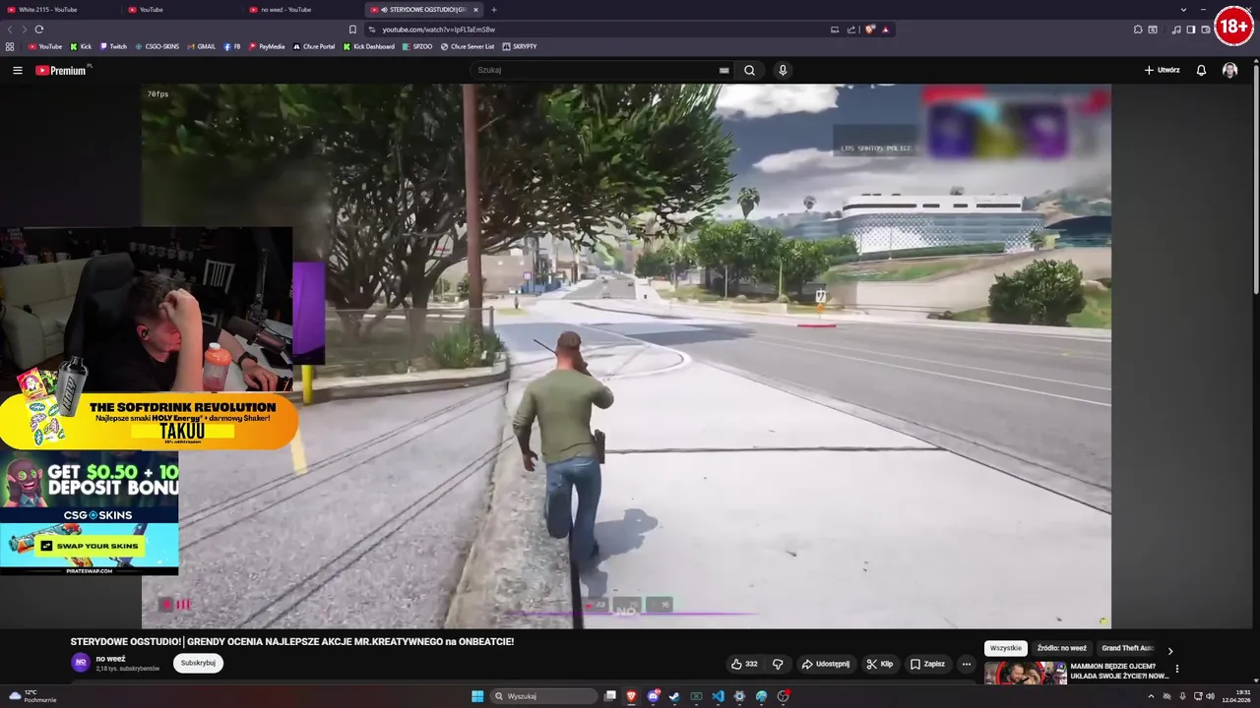Screen dimensions: 1260x708
Task: Go forward in browser history
Action: (x=23, y=29)
